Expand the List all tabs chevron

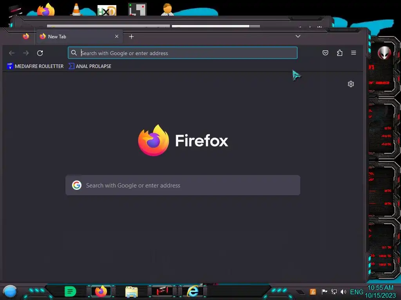(x=298, y=36)
